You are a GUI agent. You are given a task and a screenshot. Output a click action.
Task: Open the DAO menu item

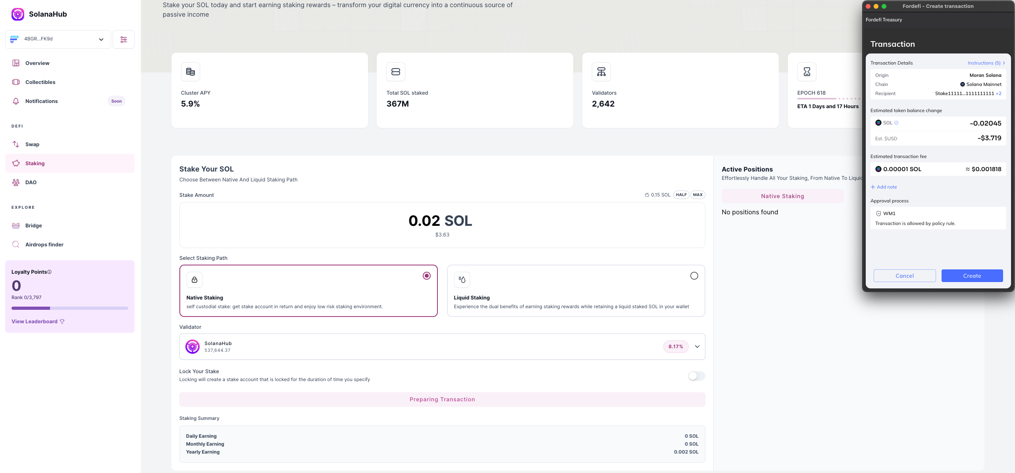click(x=70, y=182)
